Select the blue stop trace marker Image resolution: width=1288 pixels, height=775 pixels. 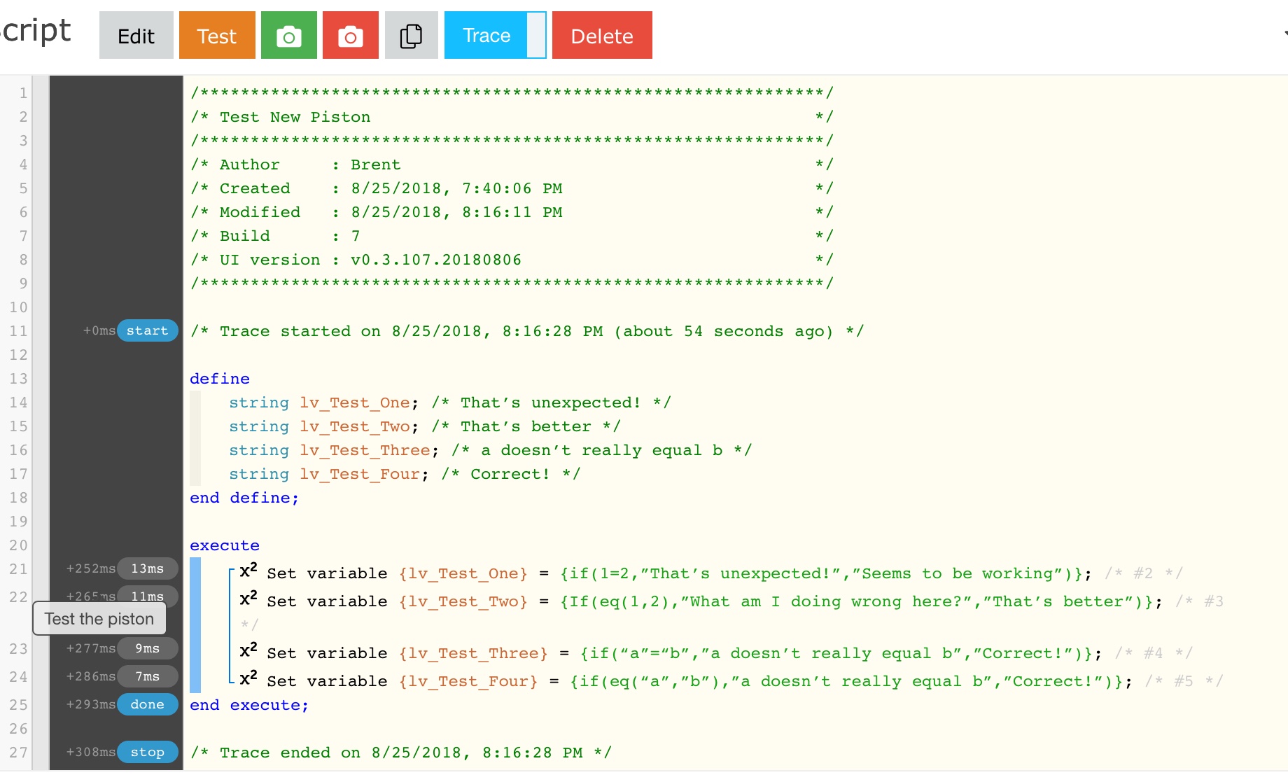coord(148,752)
